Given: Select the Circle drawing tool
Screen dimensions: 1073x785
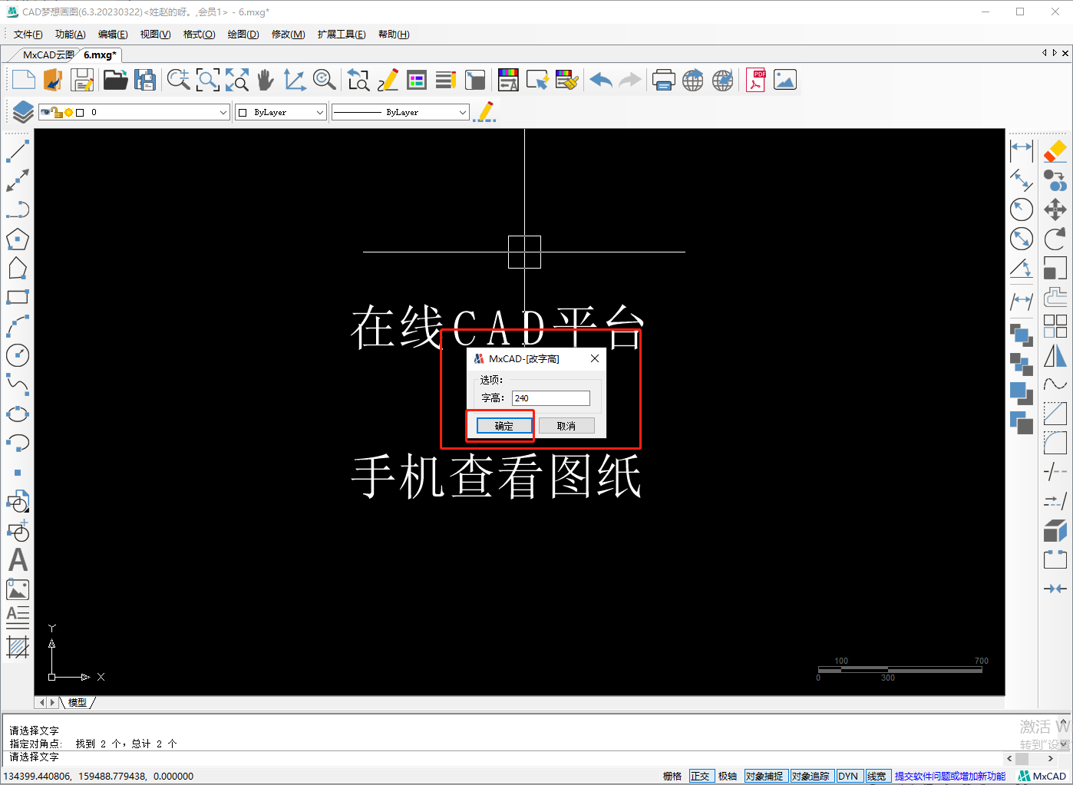Looking at the screenshot, I should [18, 355].
